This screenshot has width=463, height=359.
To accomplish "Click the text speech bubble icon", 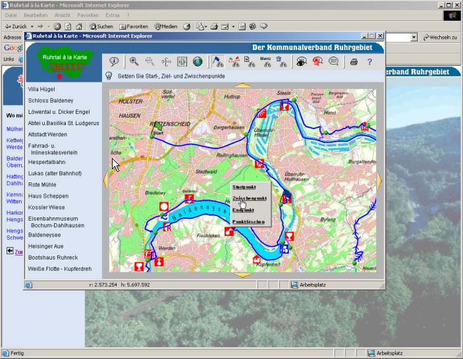I will click(333, 62).
